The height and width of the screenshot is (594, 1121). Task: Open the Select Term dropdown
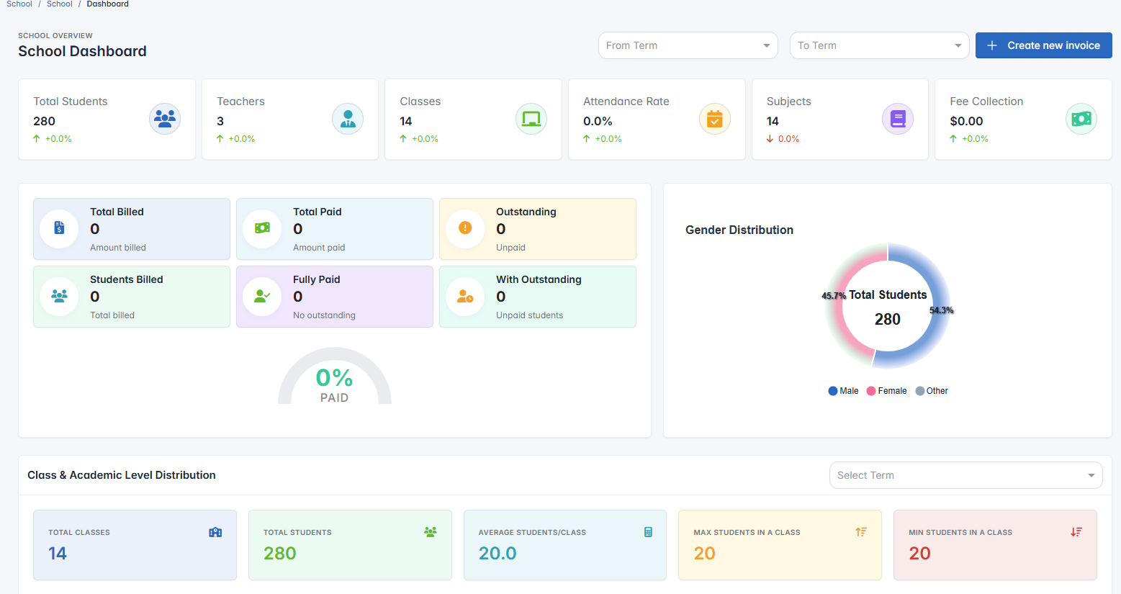pyautogui.click(x=965, y=475)
